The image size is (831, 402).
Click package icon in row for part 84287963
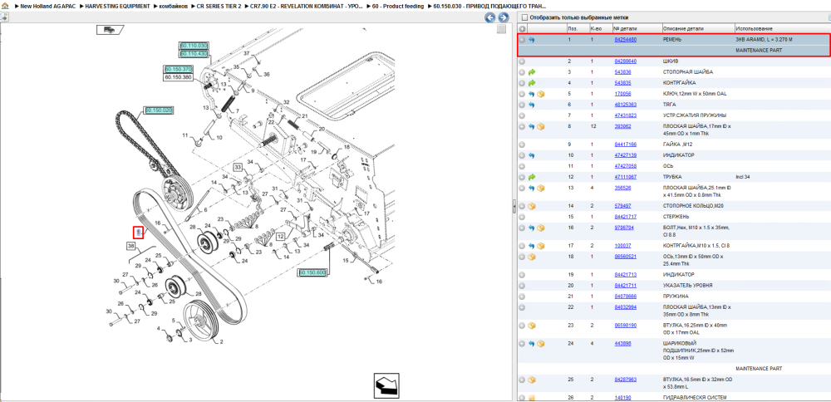532,380
